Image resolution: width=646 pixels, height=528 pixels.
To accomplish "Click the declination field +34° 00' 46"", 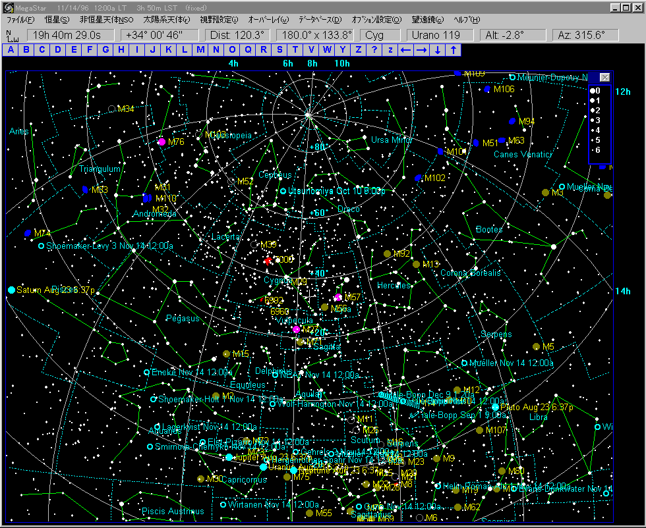I will point(160,36).
